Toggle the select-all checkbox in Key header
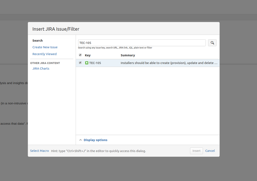Image resolution: width=257 pixels, height=181 pixels. coord(80,55)
